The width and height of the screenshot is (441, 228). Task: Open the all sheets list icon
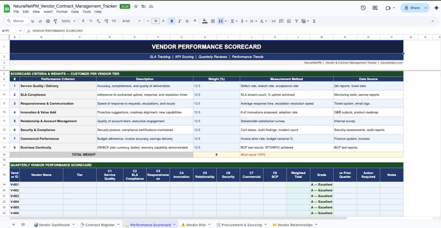(23, 224)
